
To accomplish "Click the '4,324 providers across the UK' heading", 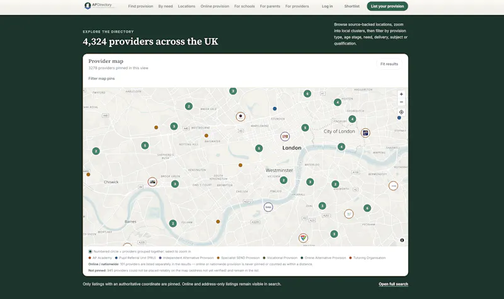I will (151, 42).
